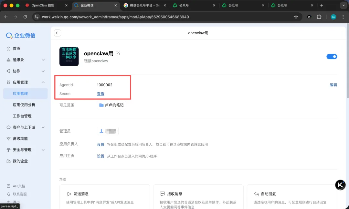The image size is (349, 209).
Task: Open the 首页 home icon in sidebar
Action: pos(8,49)
